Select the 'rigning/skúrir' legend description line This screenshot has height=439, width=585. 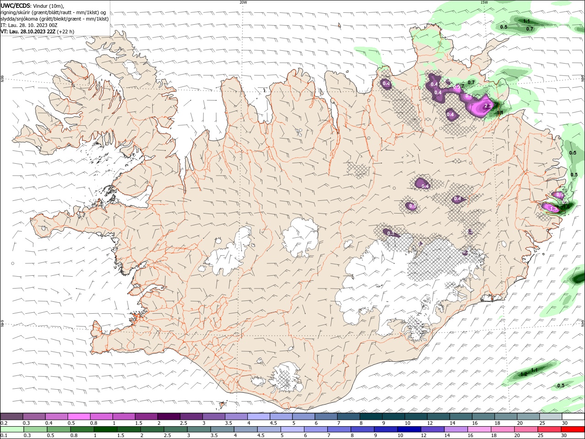pyautogui.click(x=53, y=12)
